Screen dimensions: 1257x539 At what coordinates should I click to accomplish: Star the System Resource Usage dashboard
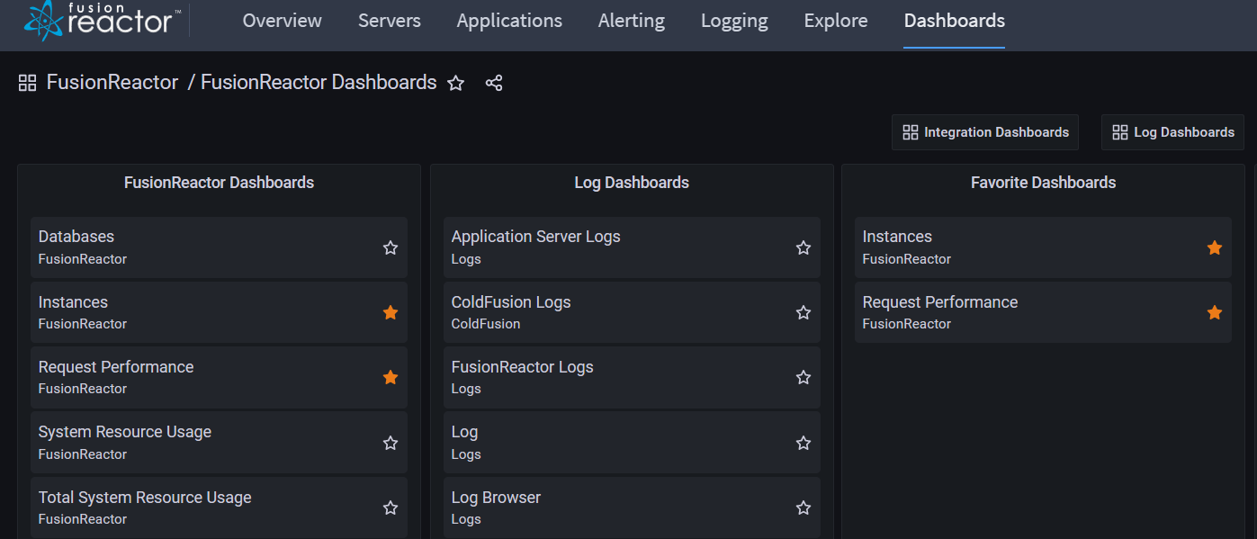391,443
